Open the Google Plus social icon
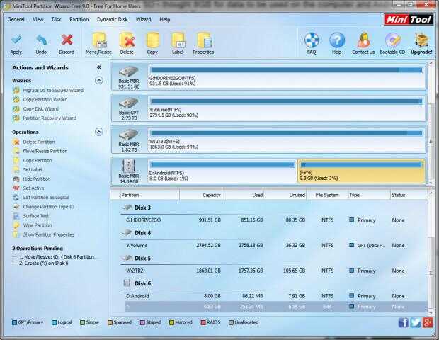439x340 pixels. coord(428,322)
